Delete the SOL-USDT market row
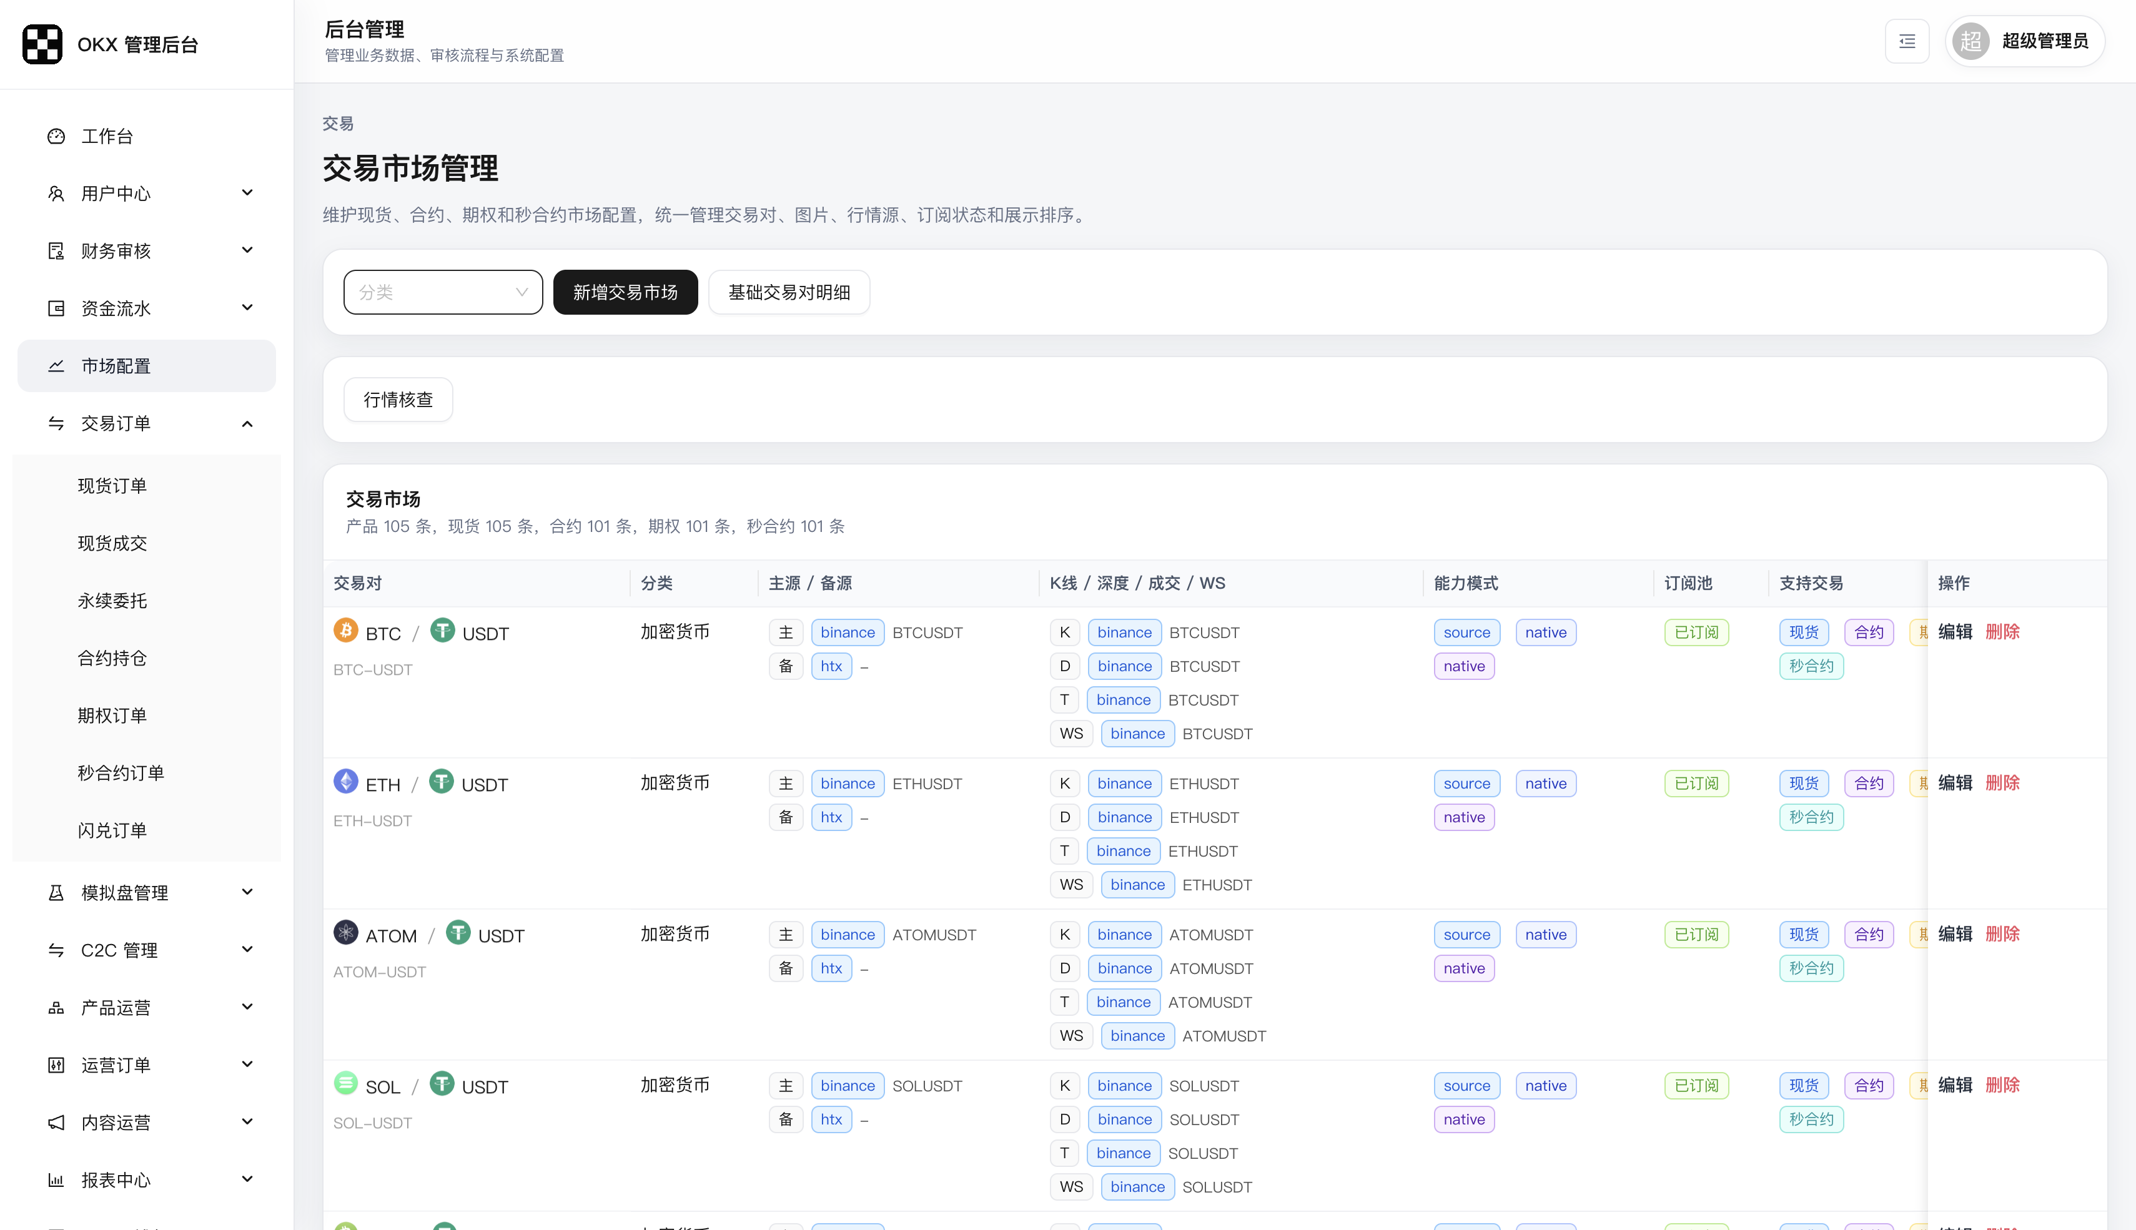Screen dimensions: 2136x1230 [x=2002, y=1086]
